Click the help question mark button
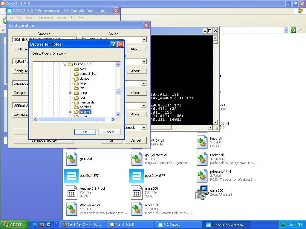This screenshot has height=229, width=306. tap(114, 44)
